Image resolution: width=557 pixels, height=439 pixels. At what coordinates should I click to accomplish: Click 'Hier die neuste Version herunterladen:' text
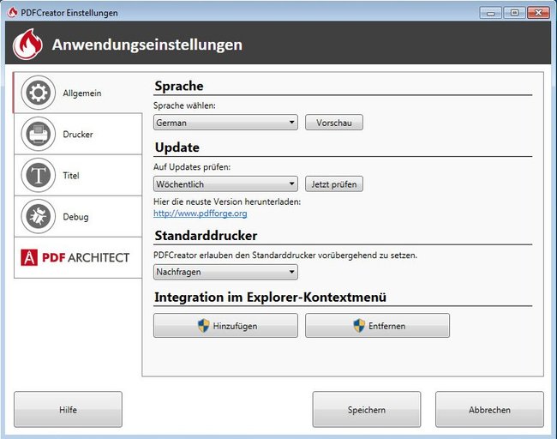pyautogui.click(x=227, y=201)
